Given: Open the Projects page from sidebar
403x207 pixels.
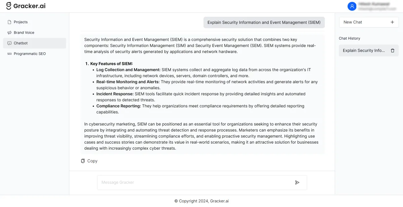Looking at the screenshot, I should click(20, 22).
